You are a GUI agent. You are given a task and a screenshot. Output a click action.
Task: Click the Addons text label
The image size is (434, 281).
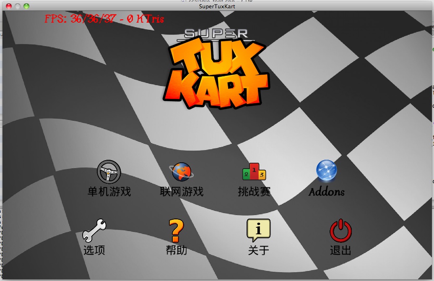327,192
